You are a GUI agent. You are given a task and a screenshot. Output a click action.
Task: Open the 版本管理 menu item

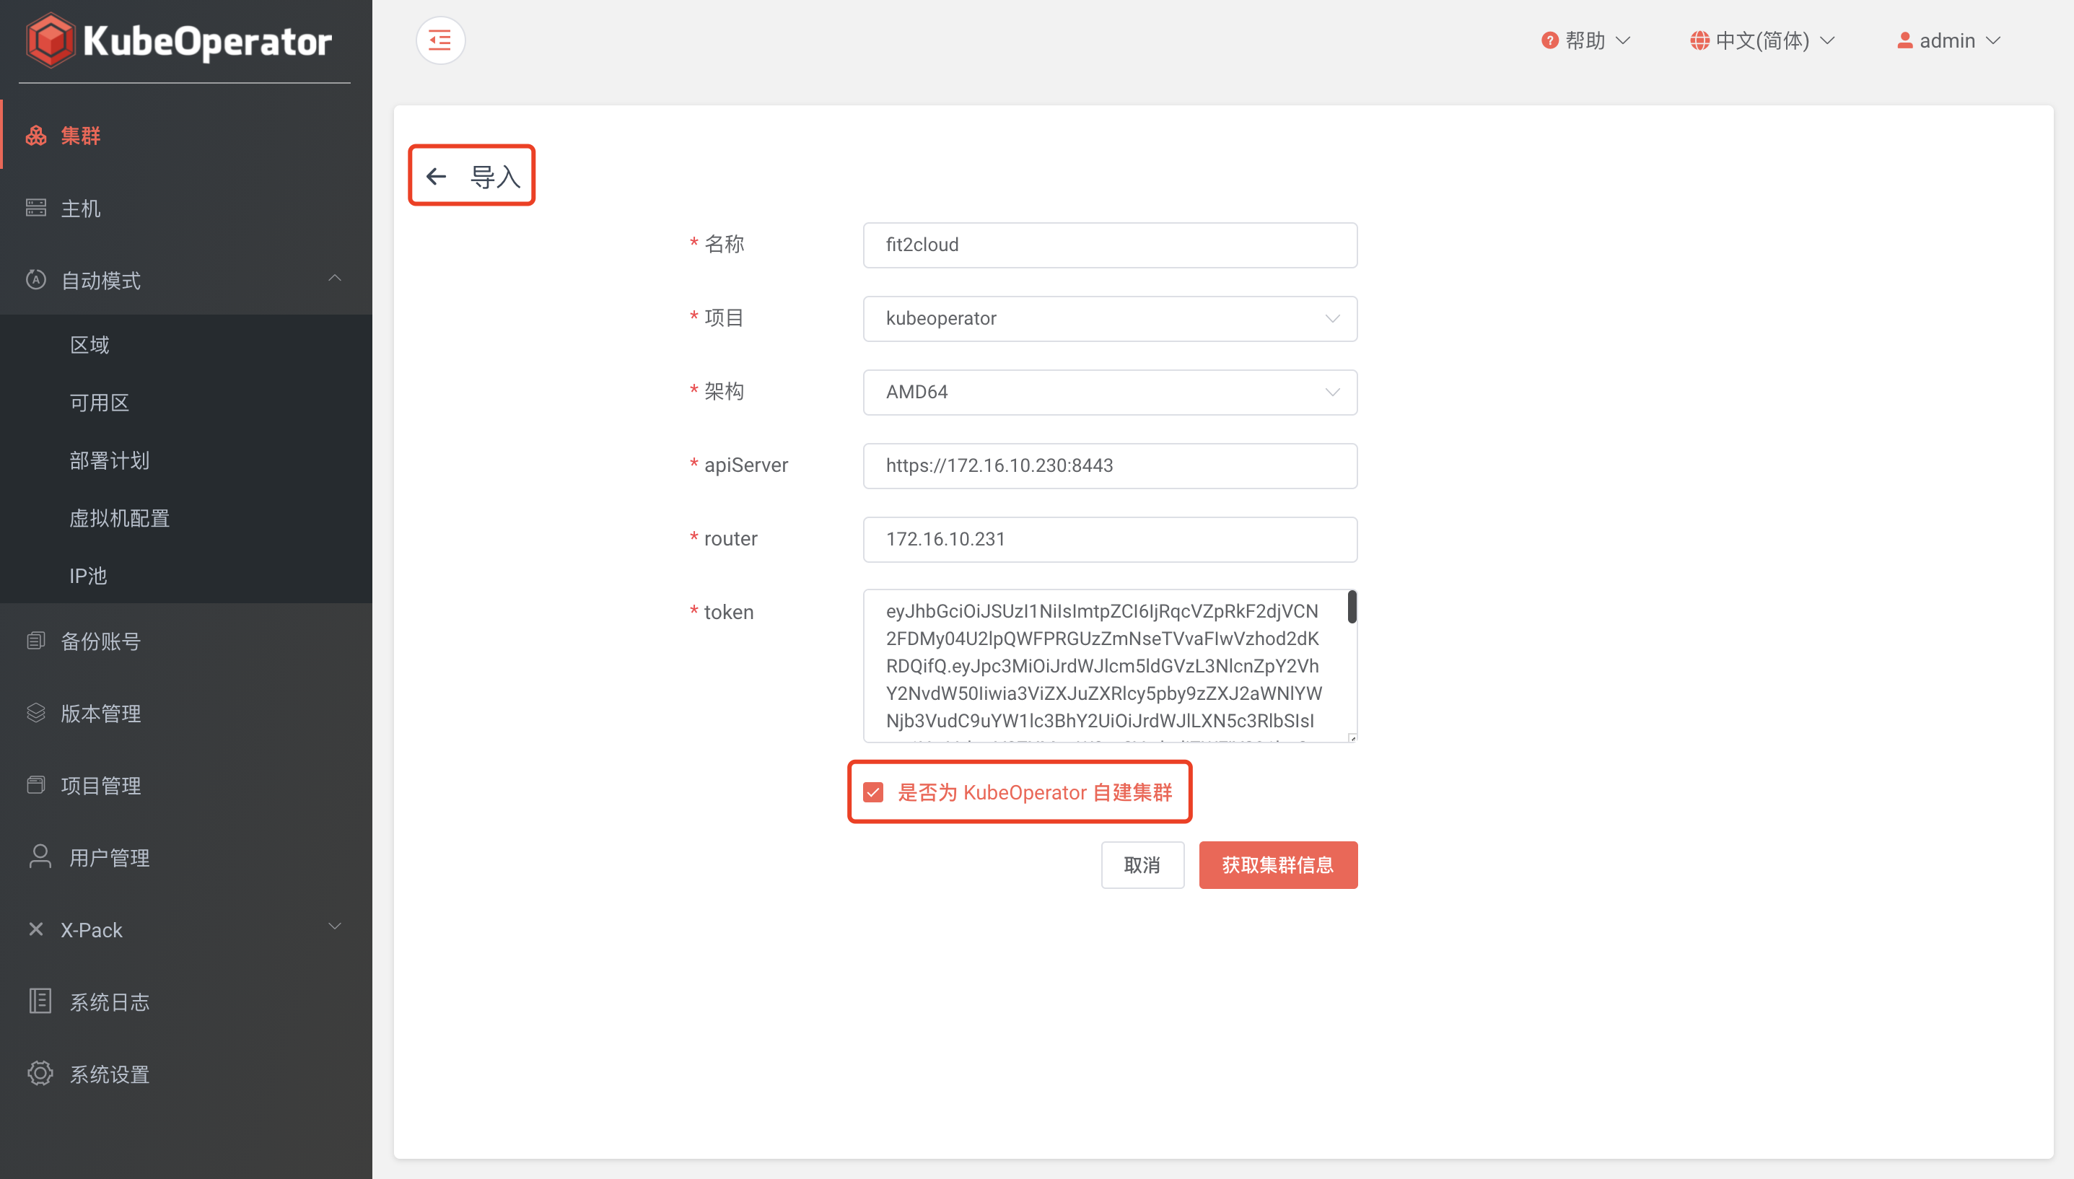(186, 713)
